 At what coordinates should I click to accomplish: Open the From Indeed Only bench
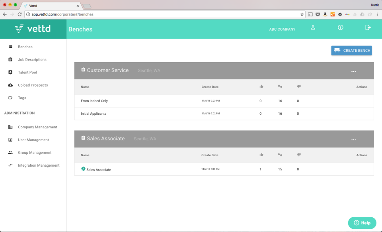[94, 101]
